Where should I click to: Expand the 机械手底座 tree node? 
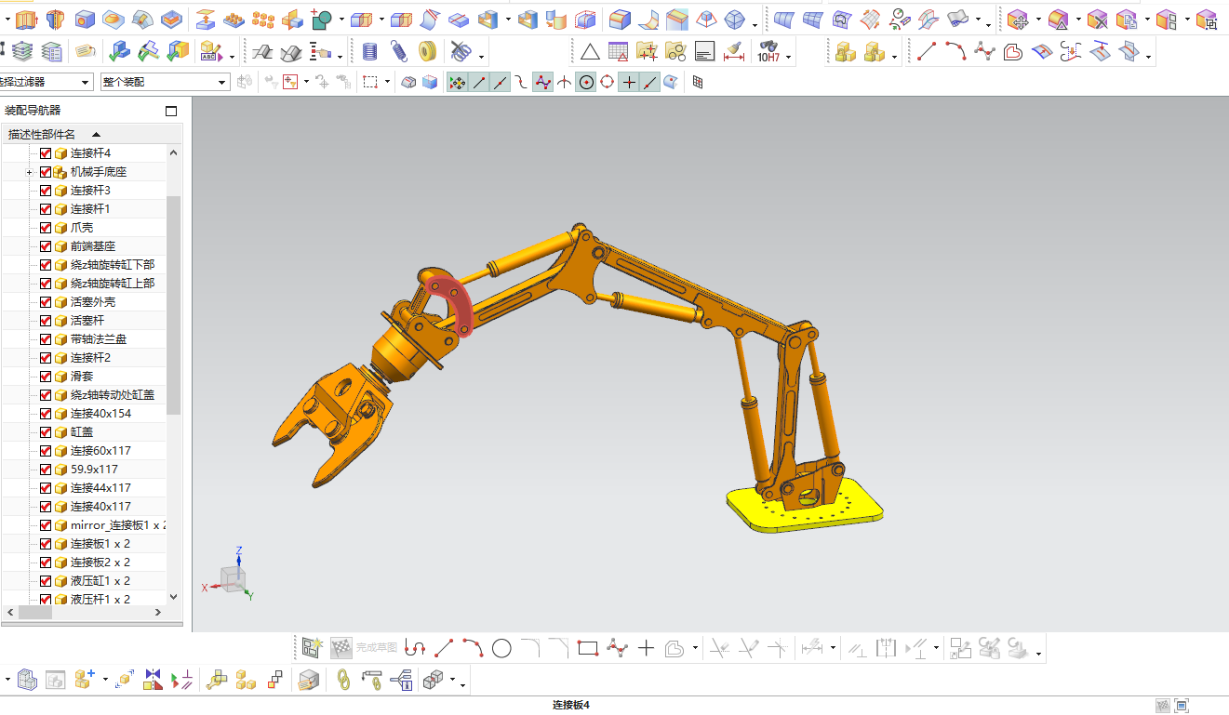[30, 172]
